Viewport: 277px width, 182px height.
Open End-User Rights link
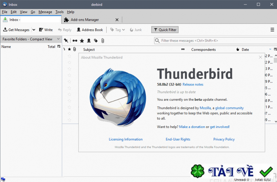[x=178, y=139]
